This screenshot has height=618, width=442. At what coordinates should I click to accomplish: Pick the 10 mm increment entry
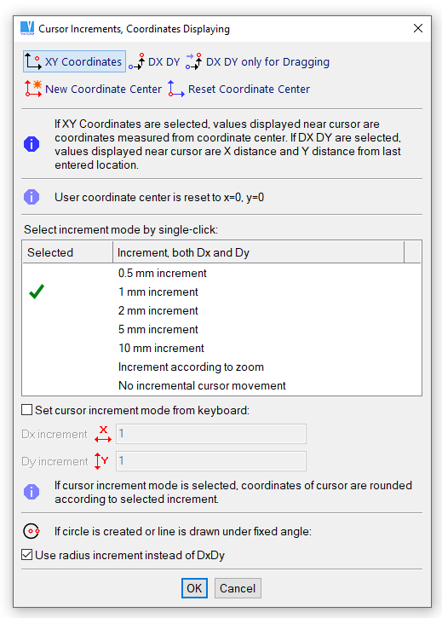(x=221, y=348)
